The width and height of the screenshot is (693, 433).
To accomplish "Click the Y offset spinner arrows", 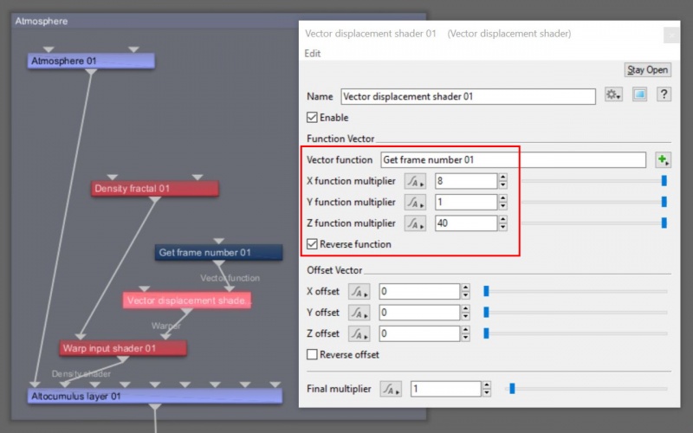I will tap(465, 313).
